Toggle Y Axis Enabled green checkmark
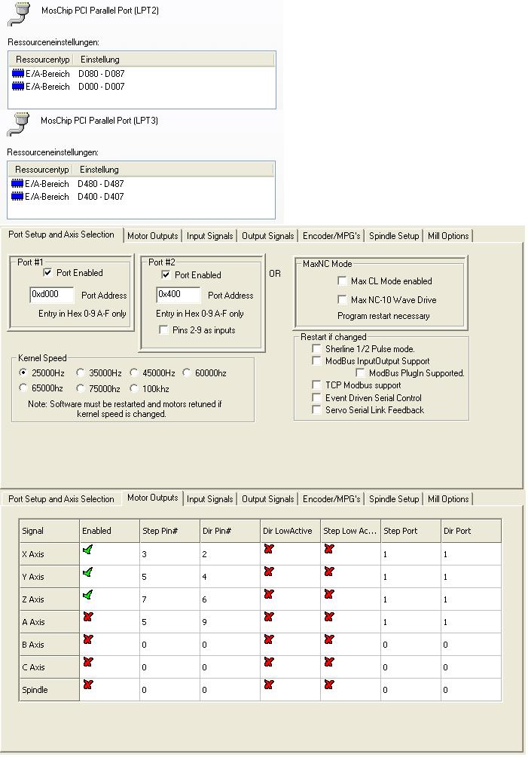This screenshot has width=528, height=757. click(88, 572)
